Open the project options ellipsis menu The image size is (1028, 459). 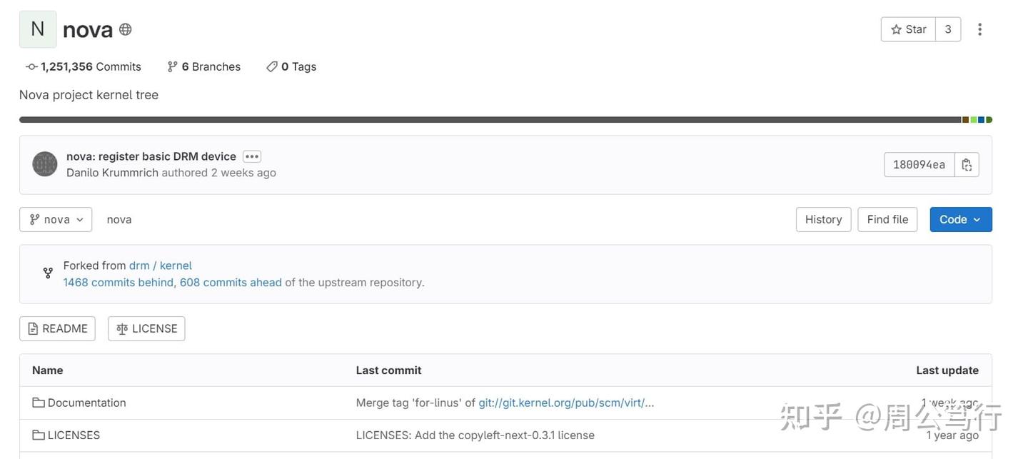point(977,27)
